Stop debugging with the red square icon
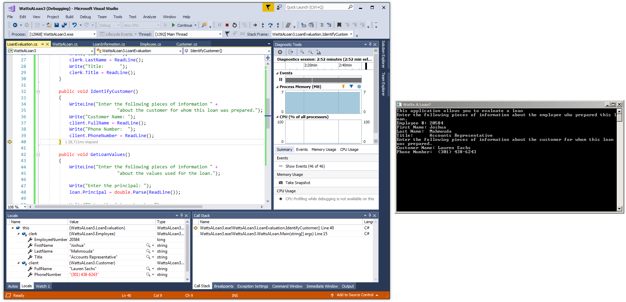The image size is (626, 302). [x=227, y=25]
